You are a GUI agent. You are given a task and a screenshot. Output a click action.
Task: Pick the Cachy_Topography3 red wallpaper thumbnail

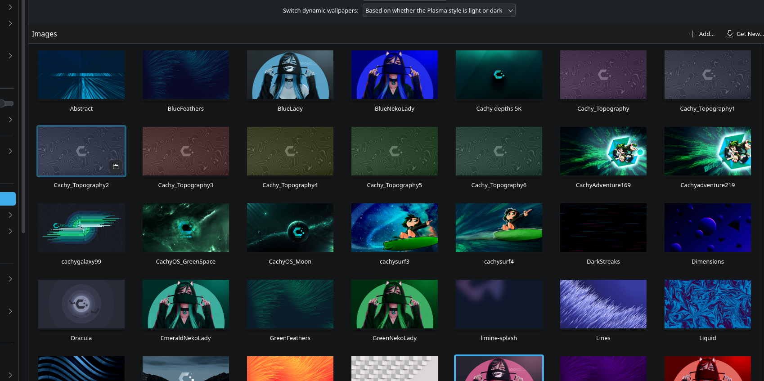tap(186, 151)
